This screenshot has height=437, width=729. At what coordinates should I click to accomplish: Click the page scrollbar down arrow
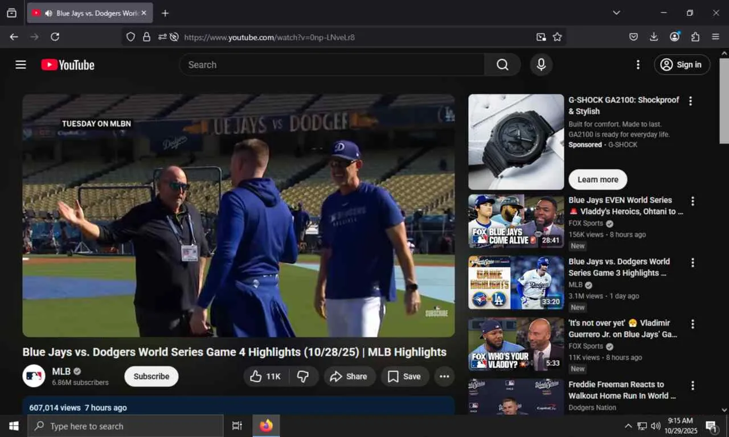[724, 410]
